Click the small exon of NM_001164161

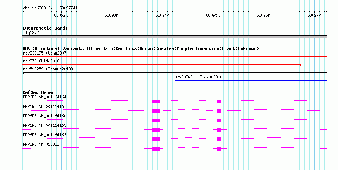[219, 111]
